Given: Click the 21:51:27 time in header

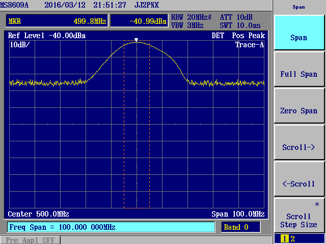Looking at the screenshot, I should 110,5.
